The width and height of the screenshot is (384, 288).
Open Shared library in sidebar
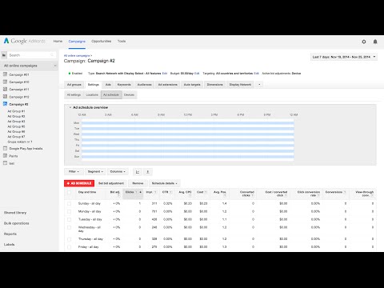(x=15, y=213)
